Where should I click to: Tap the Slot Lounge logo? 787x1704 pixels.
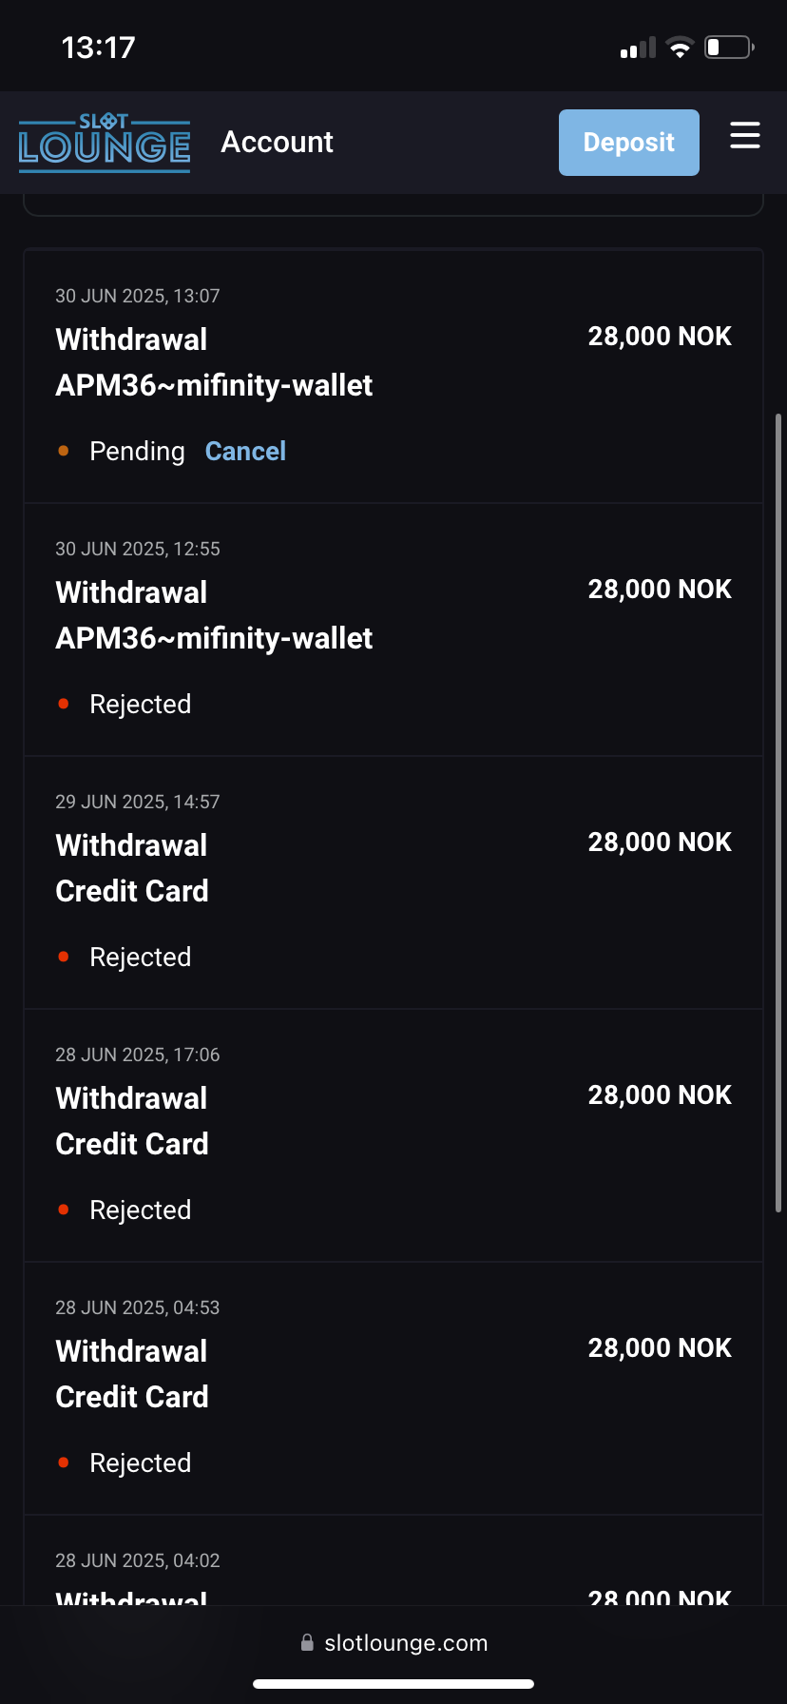[x=105, y=143]
